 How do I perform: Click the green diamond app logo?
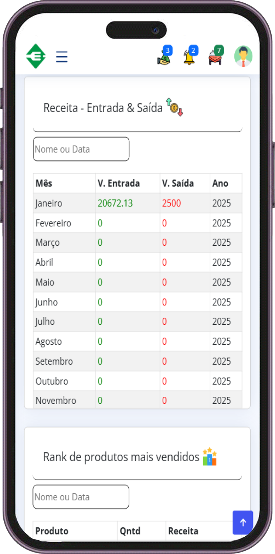[x=36, y=56]
